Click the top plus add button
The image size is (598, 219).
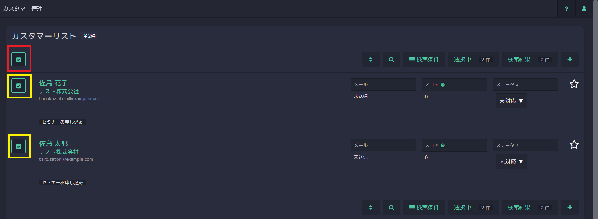pos(570,59)
